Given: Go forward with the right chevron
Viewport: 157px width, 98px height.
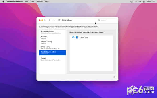Looking at the screenshot, I should click(x=54, y=20).
